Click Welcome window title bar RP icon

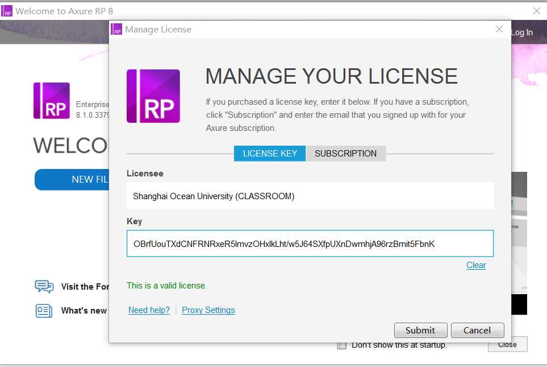7,11
